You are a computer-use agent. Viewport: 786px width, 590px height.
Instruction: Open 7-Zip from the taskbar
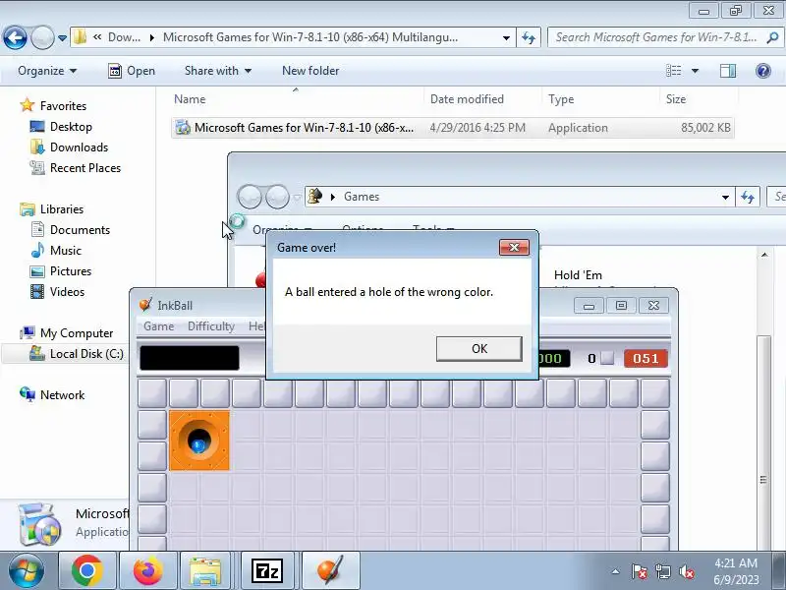tap(266, 570)
